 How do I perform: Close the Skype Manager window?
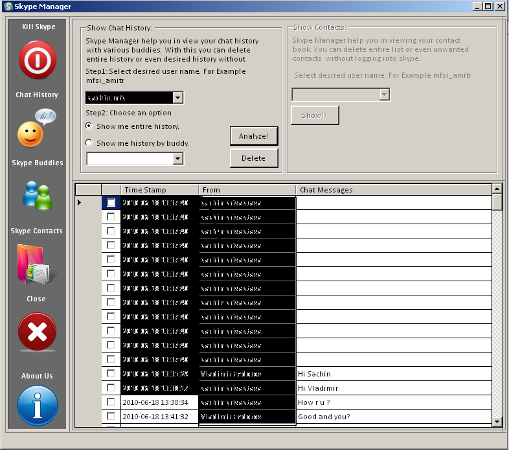click(499, 6)
